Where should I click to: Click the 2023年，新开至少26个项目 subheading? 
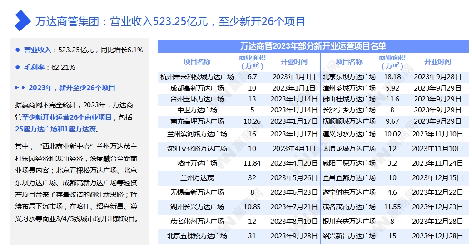pos(72,88)
